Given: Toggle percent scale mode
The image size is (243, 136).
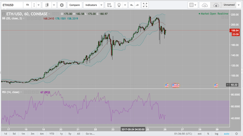Looking at the screenshot, I should (208, 134).
